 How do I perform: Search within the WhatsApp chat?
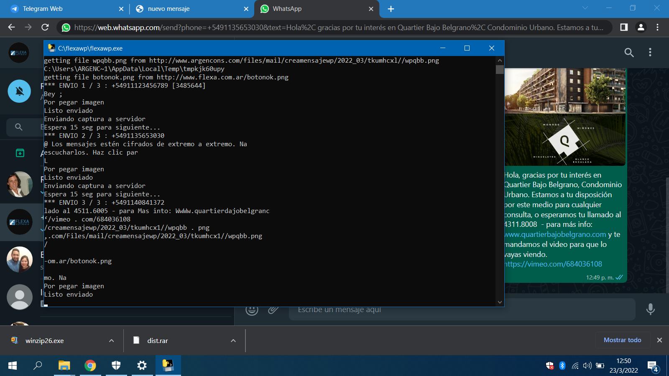coord(629,52)
